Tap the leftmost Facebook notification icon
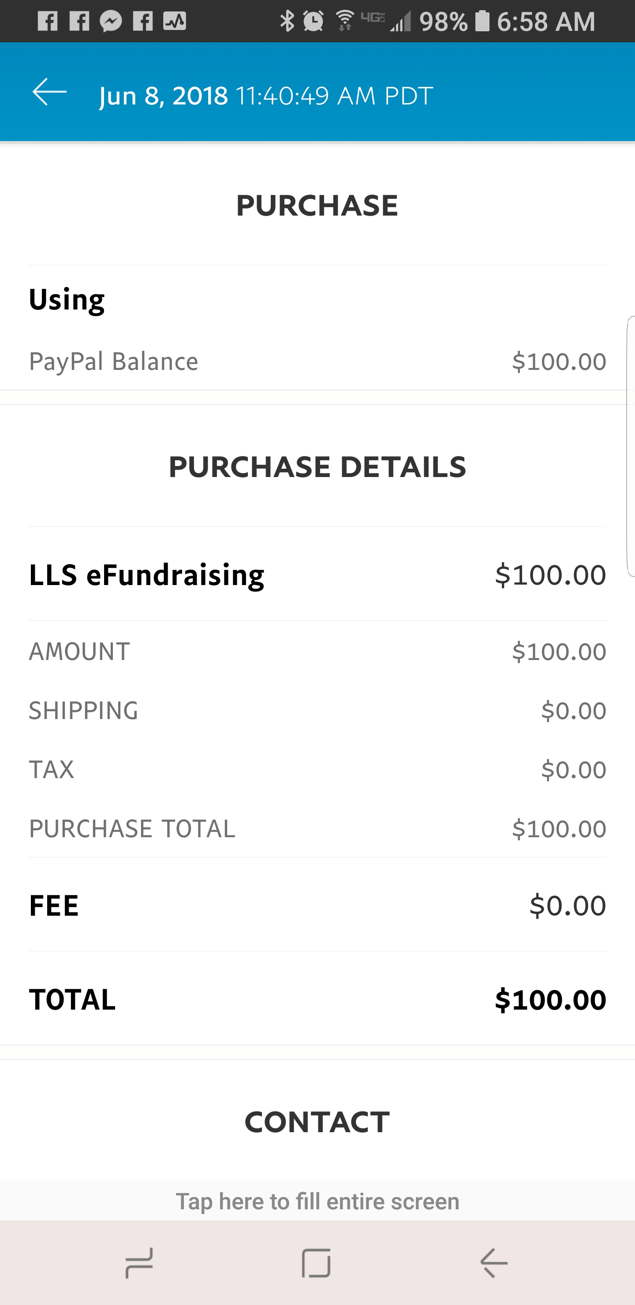 tap(48, 21)
